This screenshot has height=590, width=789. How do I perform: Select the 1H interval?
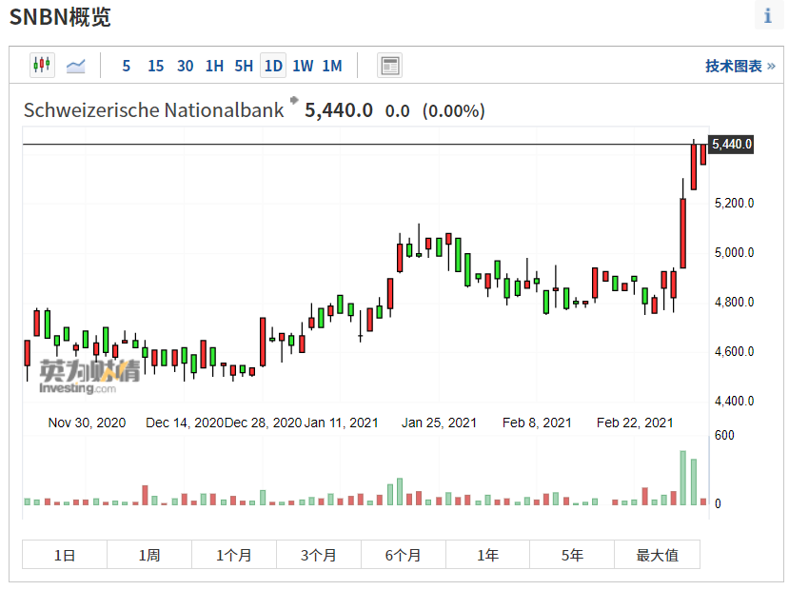[x=214, y=66]
